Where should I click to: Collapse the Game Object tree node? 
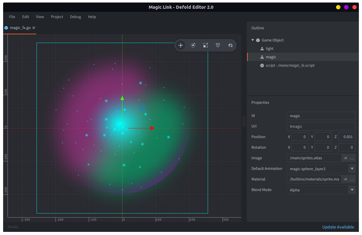click(252, 40)
